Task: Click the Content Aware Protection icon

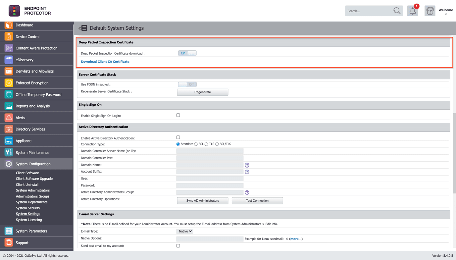Action: pos(9,48)
